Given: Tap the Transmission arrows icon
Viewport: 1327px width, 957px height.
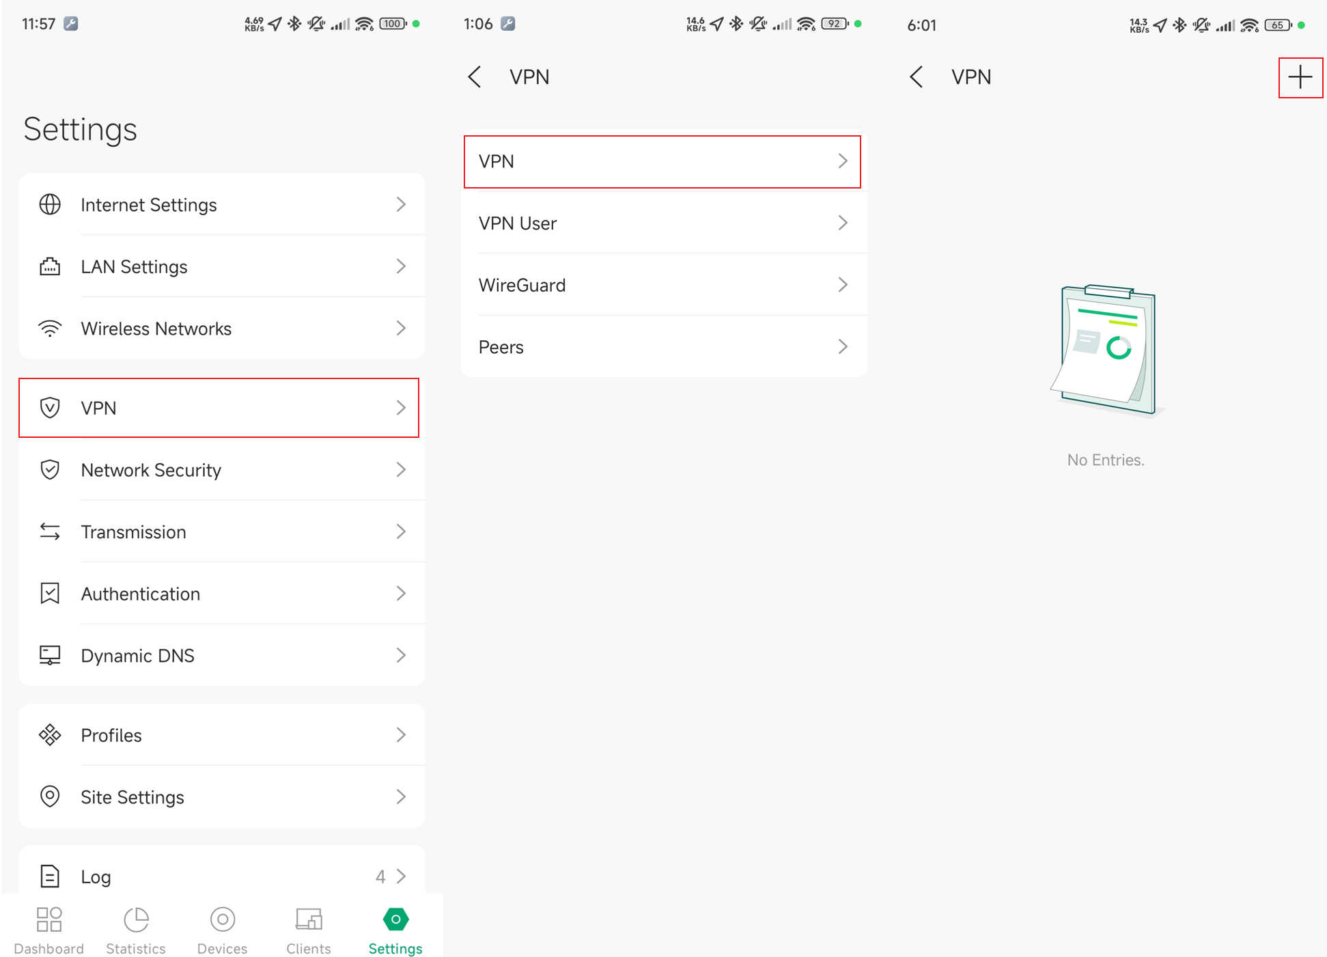Looking at the screenshot, I should pos(49,531).
